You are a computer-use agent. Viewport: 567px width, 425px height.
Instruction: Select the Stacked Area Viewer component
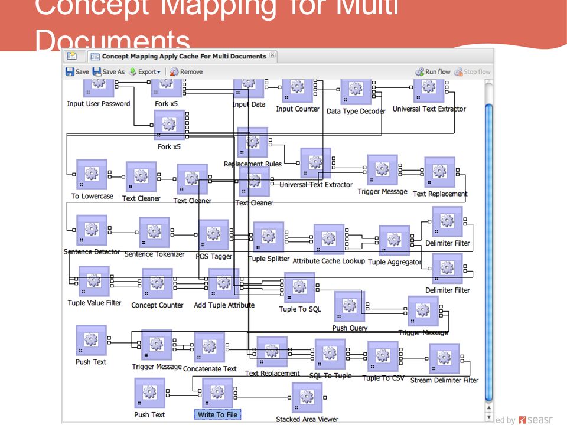click(307, 397)
